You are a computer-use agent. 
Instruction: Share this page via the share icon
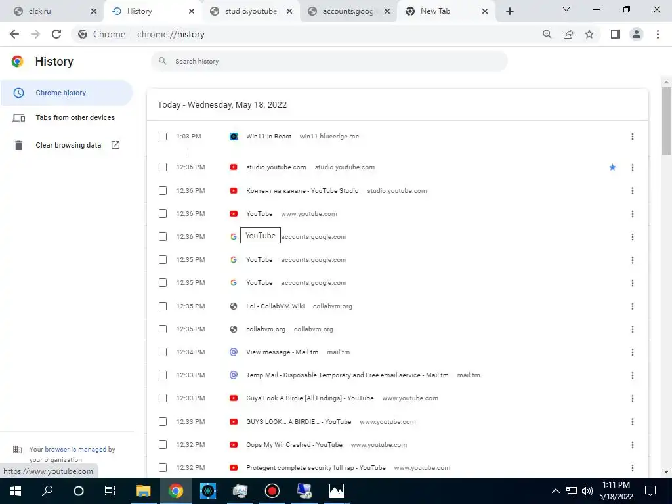[568, 34]
